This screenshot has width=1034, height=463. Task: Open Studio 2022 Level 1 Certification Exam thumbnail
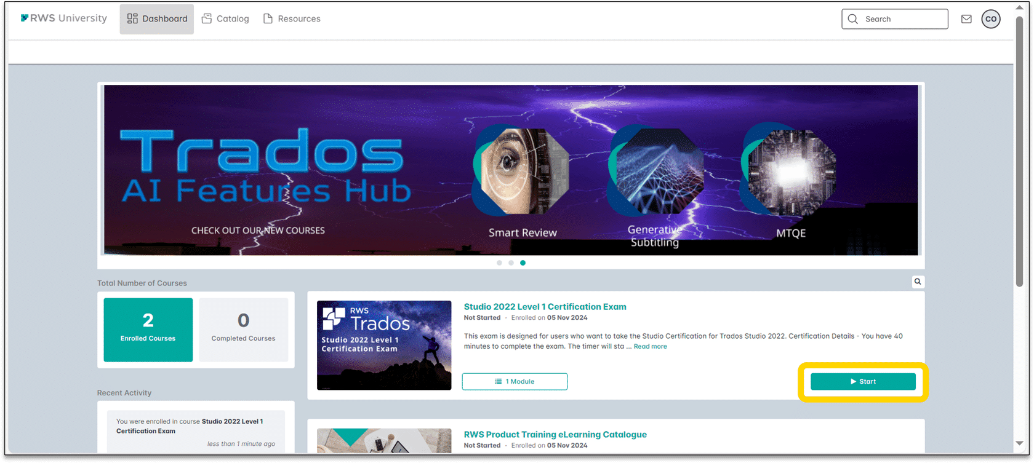(384, 345)
